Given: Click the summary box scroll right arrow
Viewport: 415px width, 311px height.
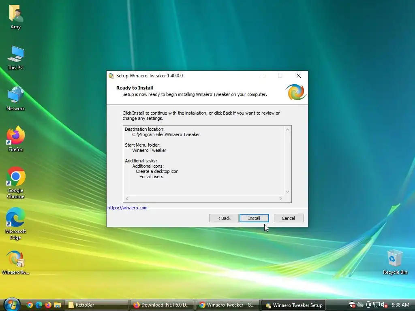Looking at the screenshot, I should point(280,198).
